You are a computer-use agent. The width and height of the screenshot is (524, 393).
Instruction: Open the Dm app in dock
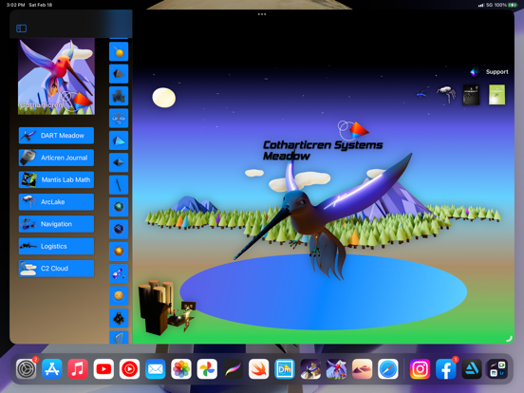[x=285, y=369]
